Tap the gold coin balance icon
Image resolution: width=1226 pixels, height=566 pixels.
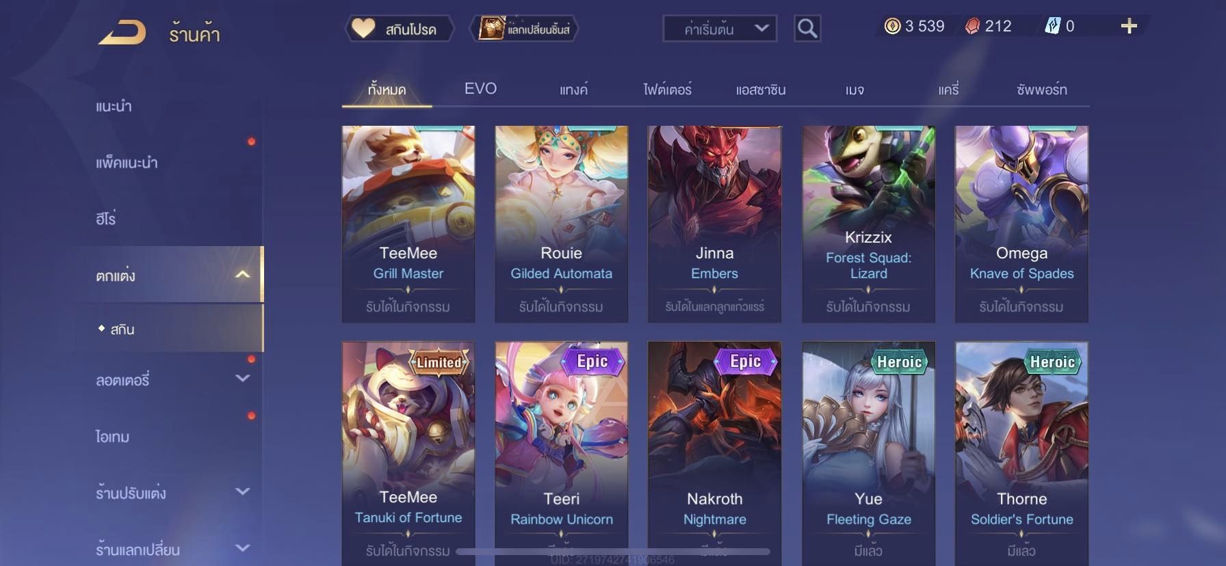[892, 26]
